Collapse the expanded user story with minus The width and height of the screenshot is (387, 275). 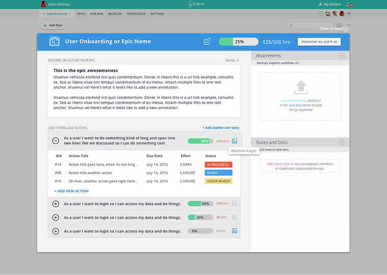56,141
